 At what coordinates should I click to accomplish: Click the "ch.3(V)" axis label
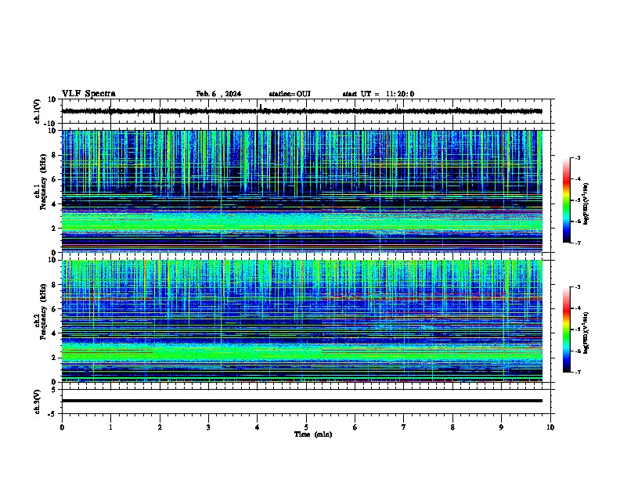pyautogui.click(x=37, y=402)
